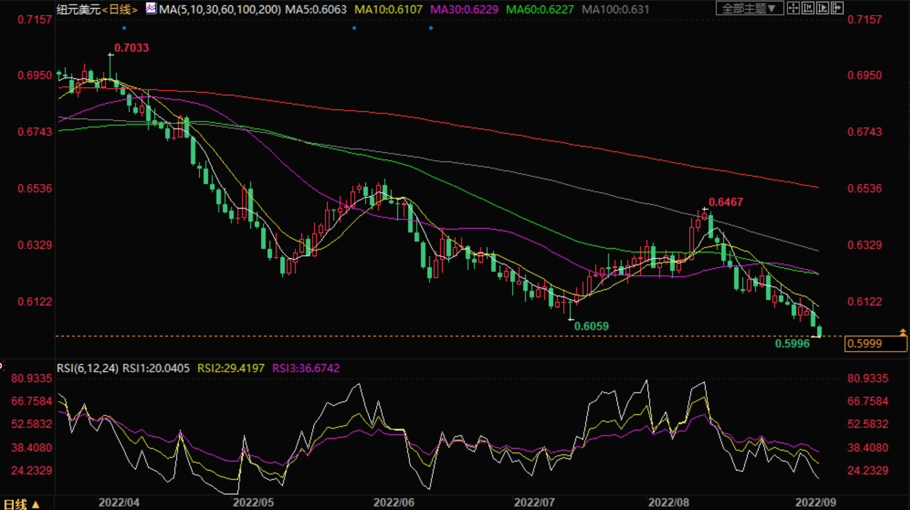Click left axis price 0.6329
The width and height of the screenshot is (910, 510).
pos(35,245)
